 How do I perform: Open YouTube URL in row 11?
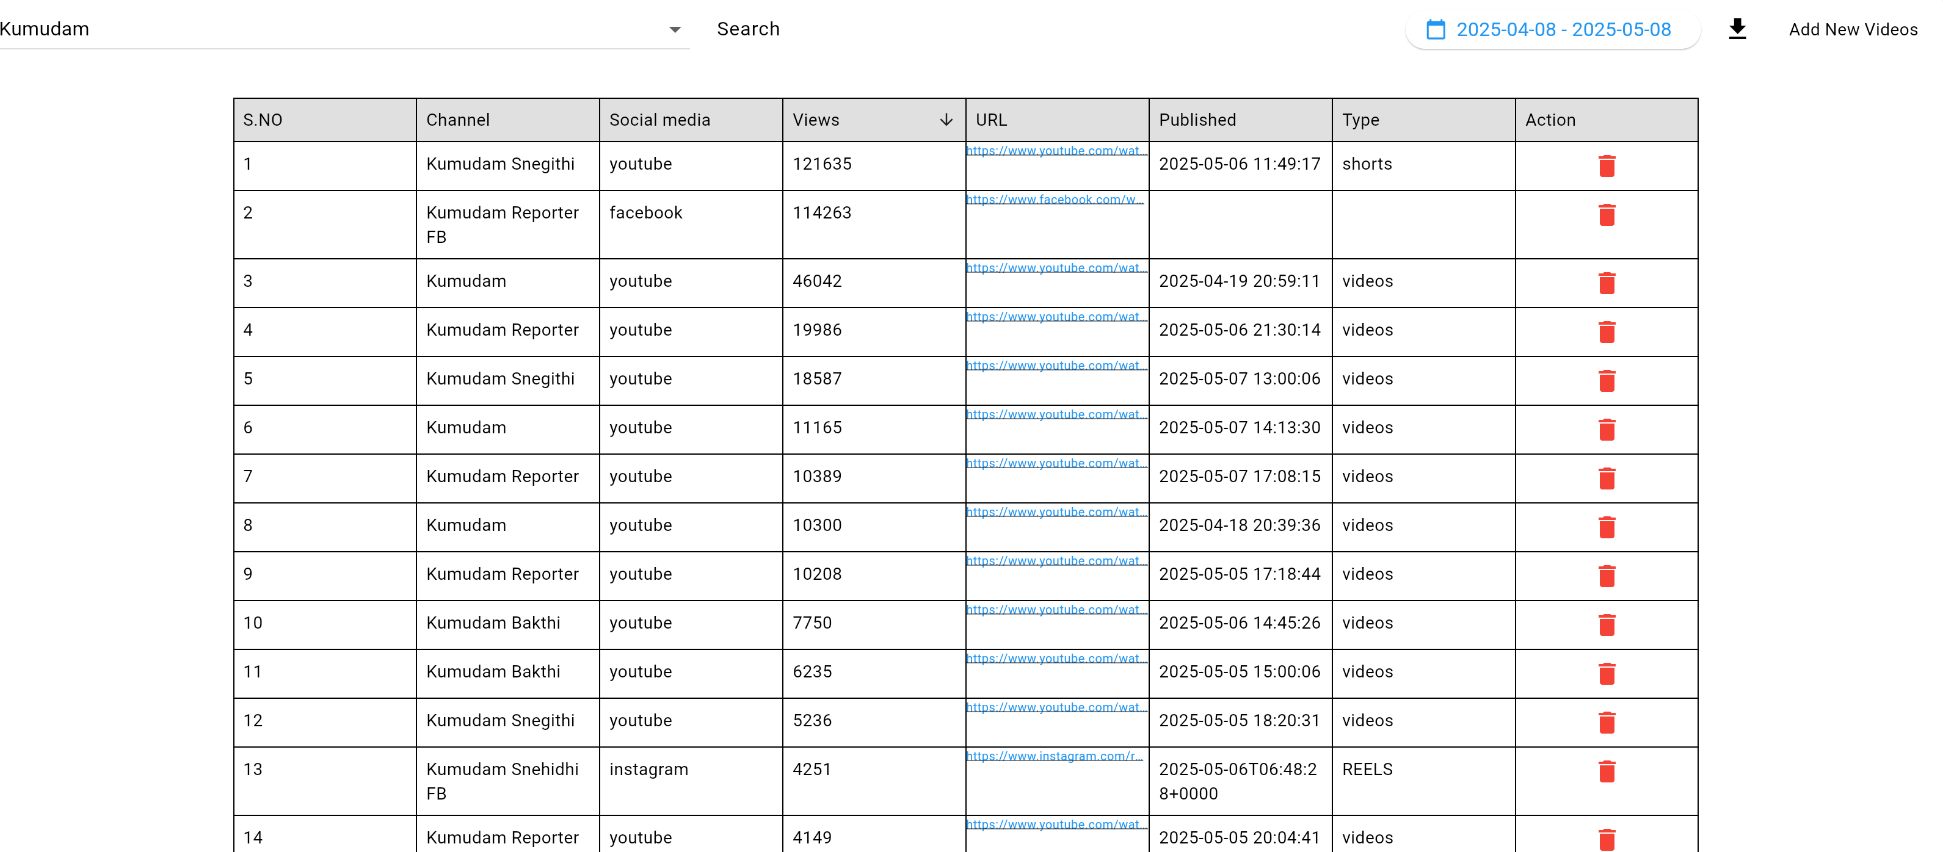tap(1056, 659)
